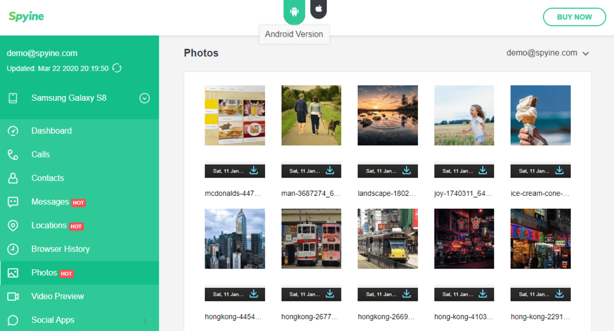Click the Android Version tooltip label
Viewport: 614px width, 331px height.
294,34
